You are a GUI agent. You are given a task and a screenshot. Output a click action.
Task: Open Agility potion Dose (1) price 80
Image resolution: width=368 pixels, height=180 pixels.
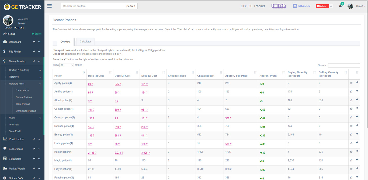90,84
